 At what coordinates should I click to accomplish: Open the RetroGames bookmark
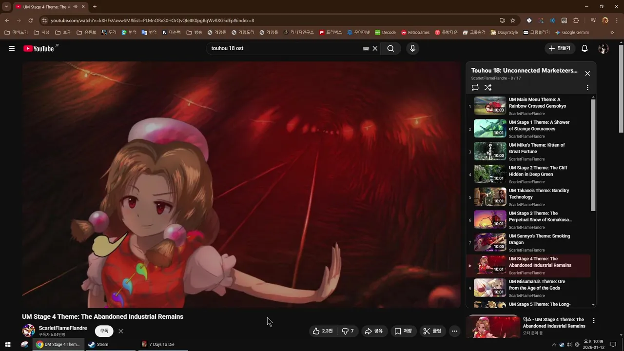415,33
